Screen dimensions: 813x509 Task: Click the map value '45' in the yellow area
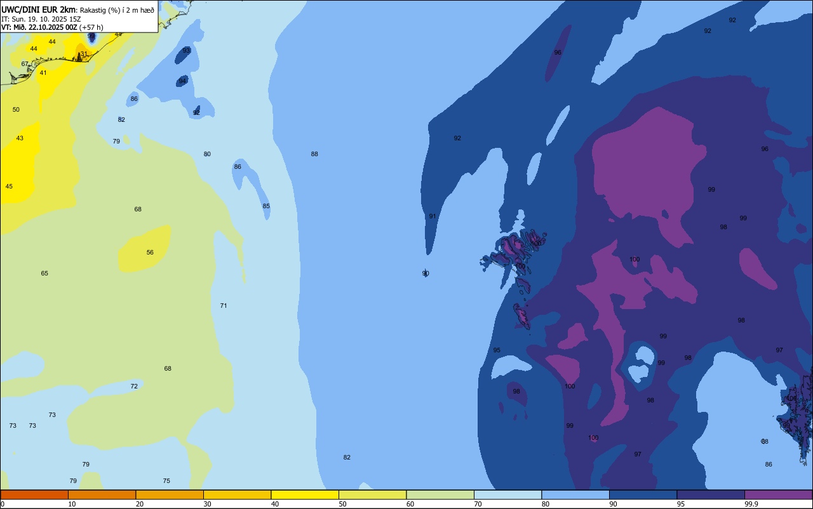[x=9, y=187]
